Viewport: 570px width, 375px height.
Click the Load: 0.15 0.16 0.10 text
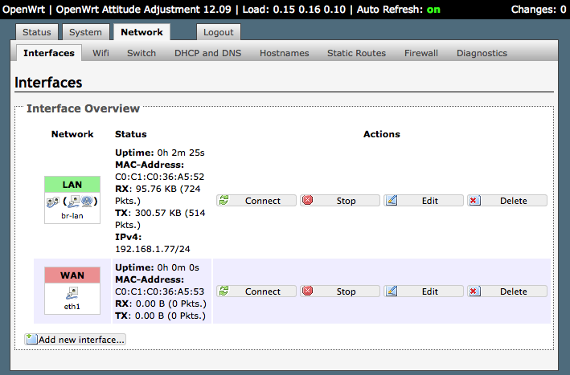pyautogui.click(x=293, y=10)
